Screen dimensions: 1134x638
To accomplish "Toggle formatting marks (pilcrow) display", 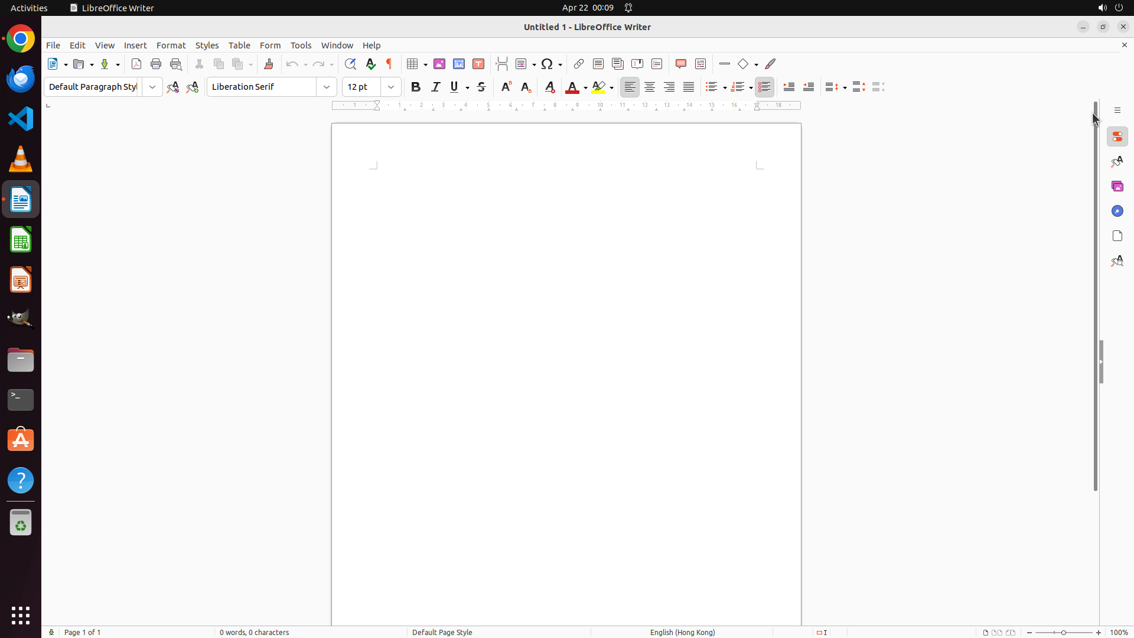I will coord(389,64).
